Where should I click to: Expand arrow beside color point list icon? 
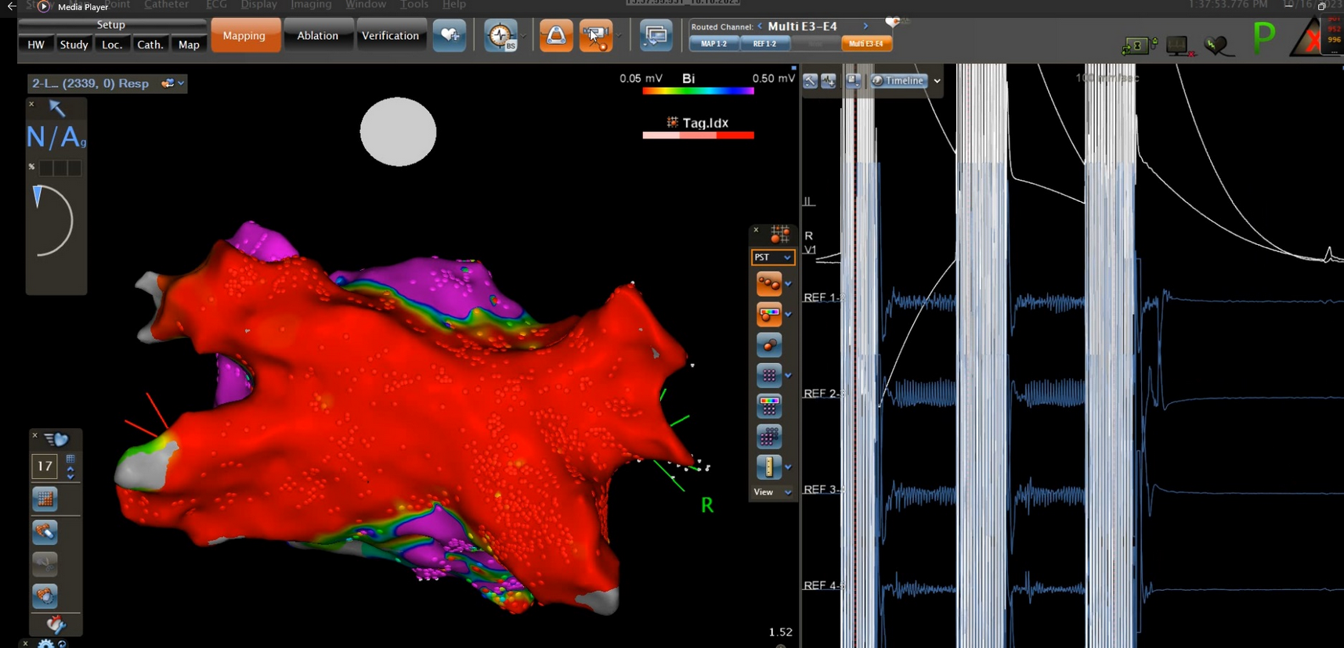pyautogui.click(x=788, y=315)
